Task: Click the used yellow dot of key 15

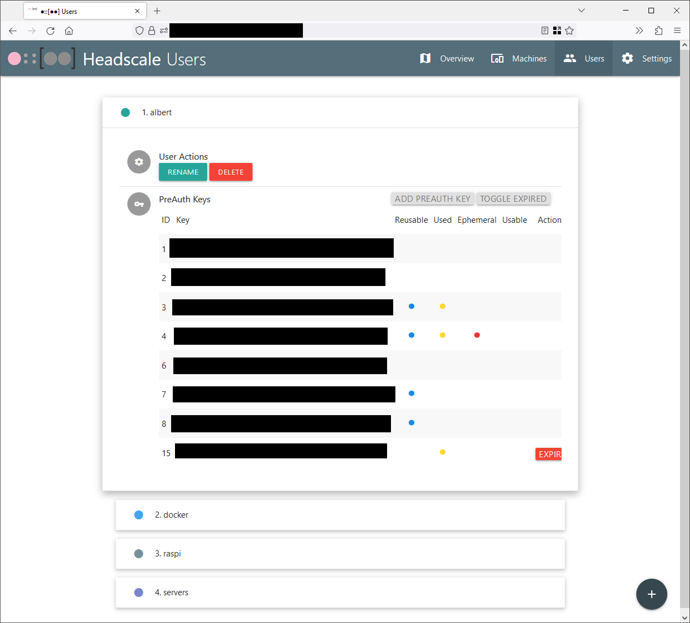Action: click(442, 452)
